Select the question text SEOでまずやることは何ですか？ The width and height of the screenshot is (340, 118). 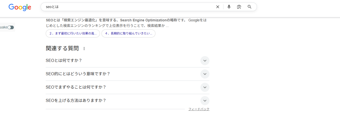click(76, 87)
